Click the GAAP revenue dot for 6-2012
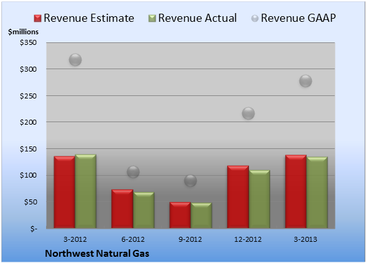Viewport: 366px width, 263px height. point(133,172)
